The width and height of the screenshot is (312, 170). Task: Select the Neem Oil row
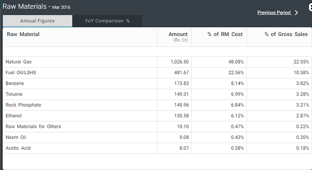157,137
